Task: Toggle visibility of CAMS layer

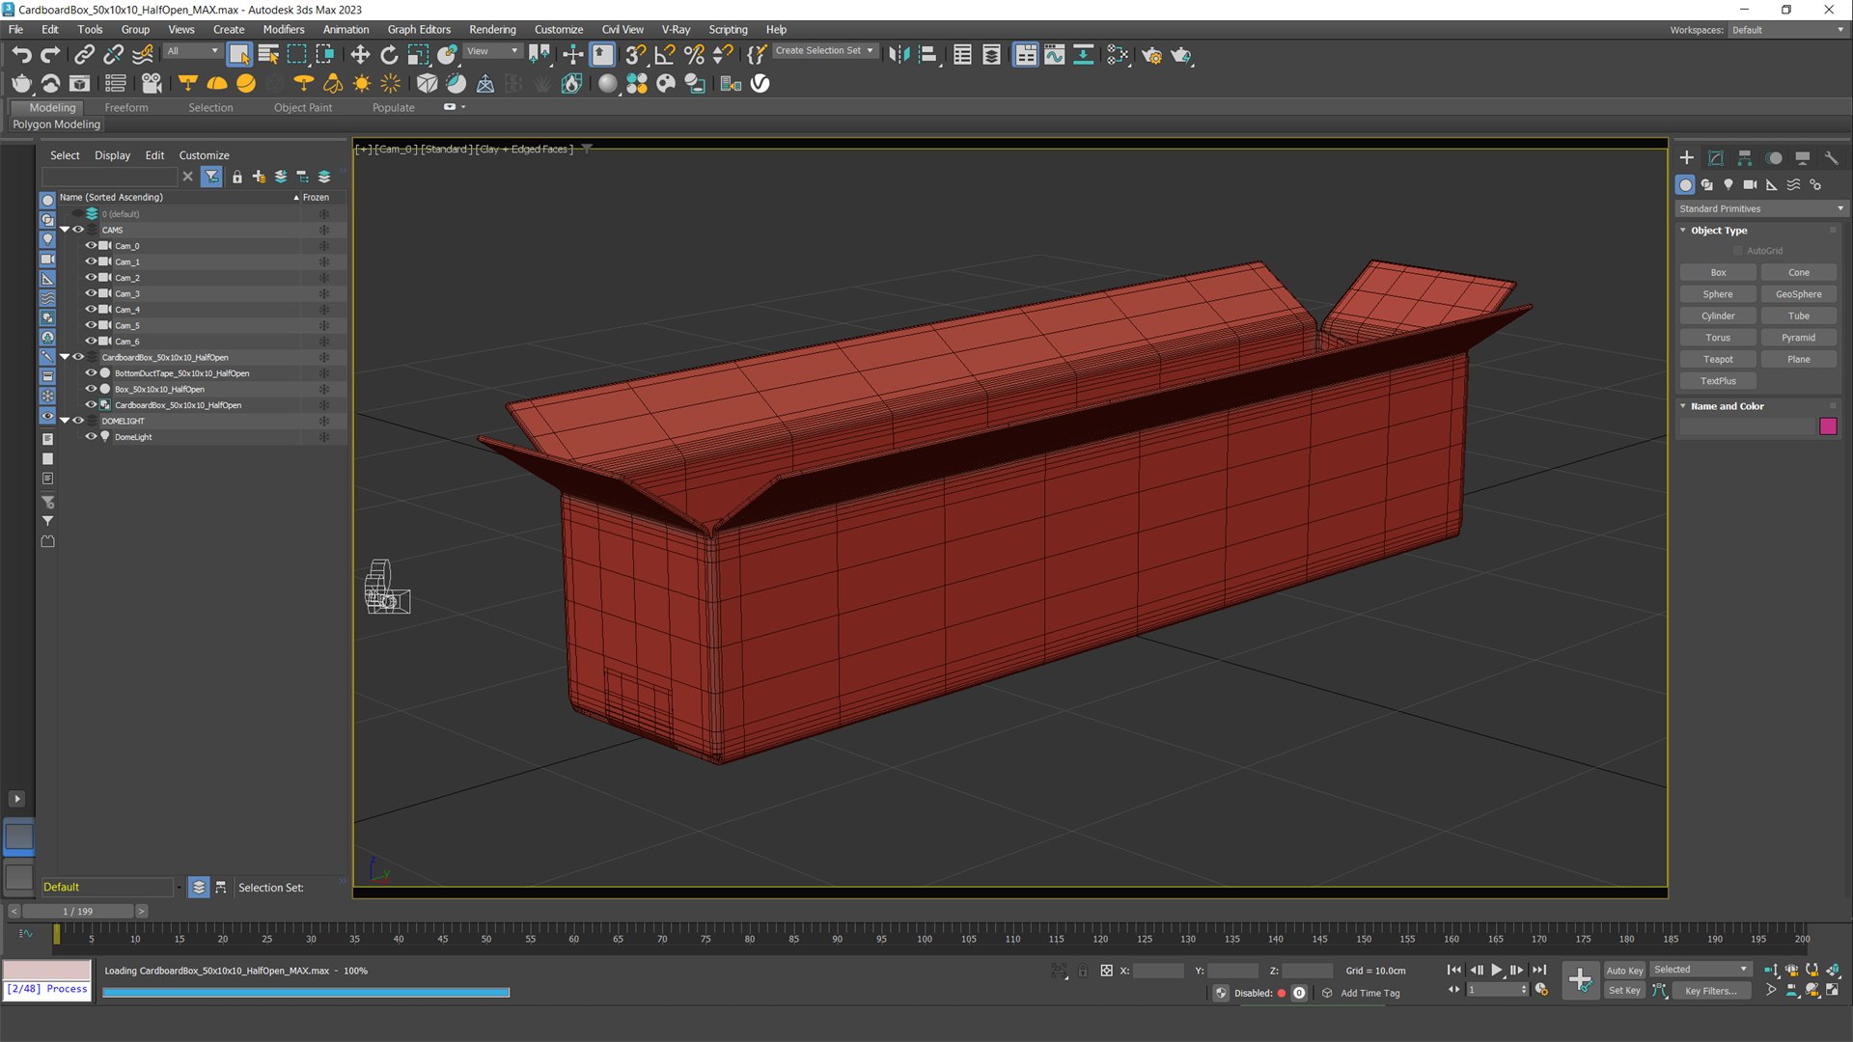Action: pyautogui.click(x=78, y=230)
